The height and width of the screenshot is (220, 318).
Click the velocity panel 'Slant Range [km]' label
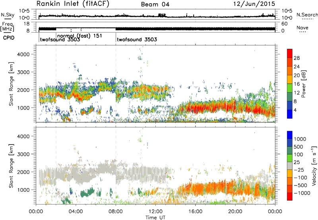tap(11, 166)
